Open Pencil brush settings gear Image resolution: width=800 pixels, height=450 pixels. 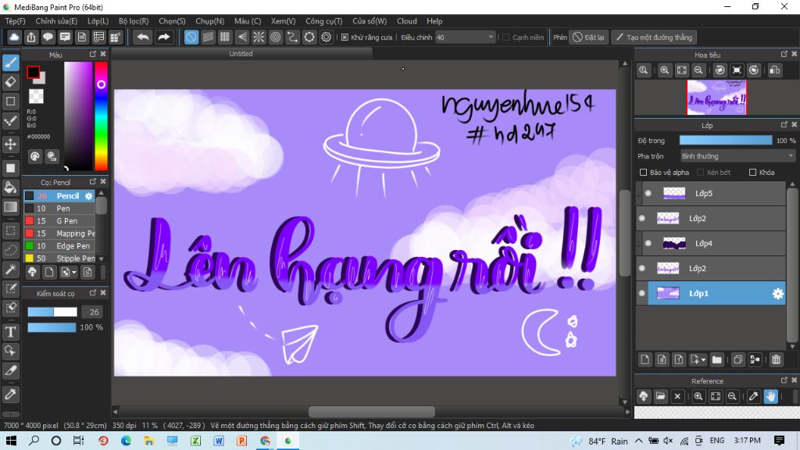(89, 196)
